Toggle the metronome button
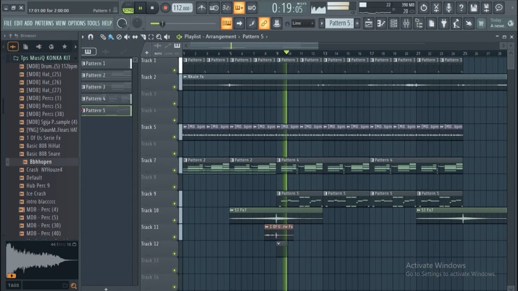Viewport: 518px width, 291px height. tap(201, 8)
